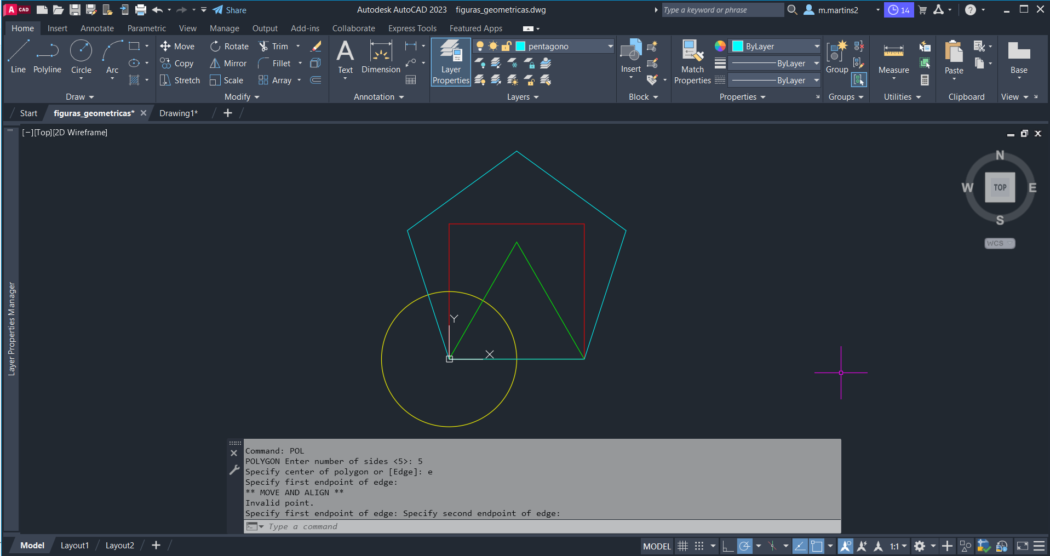Click the cyan ByLayer object color swatch

pos(738,47)
